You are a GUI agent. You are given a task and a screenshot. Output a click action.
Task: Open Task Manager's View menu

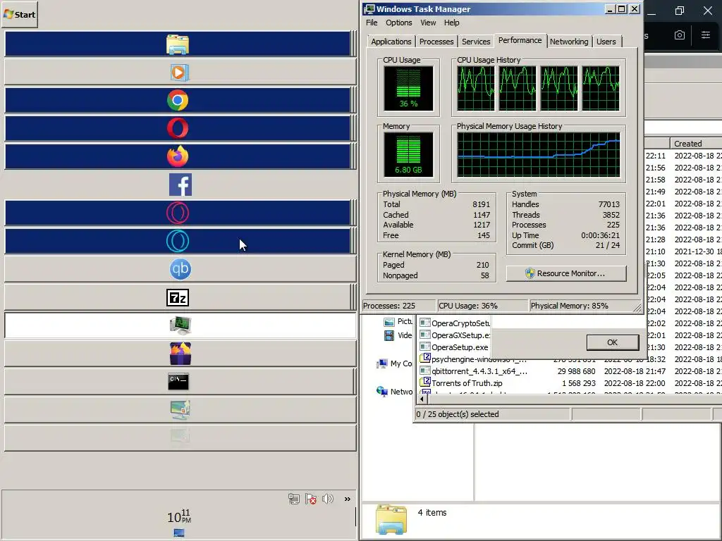click(x=428, y=23)
